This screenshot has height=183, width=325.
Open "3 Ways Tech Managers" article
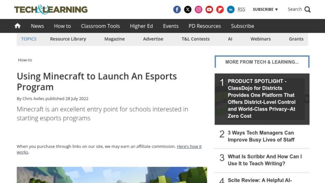point(261,136)
